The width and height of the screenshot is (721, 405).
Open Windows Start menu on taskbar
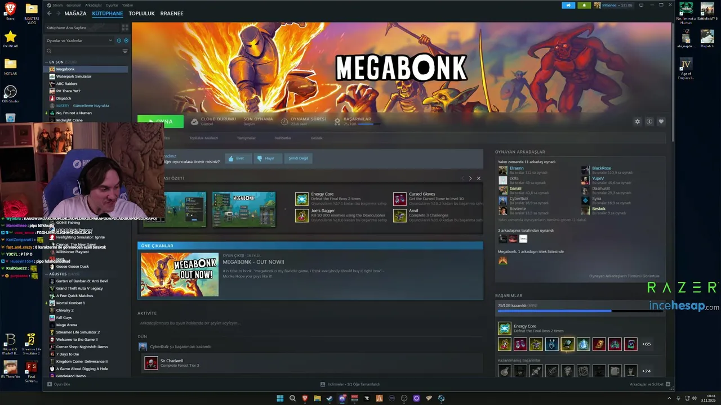(x=280, y=398)
